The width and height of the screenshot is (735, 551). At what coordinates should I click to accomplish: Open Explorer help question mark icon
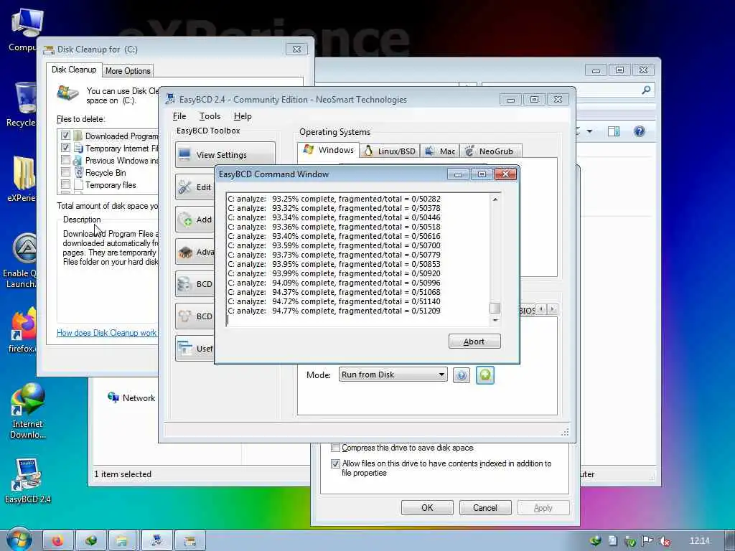pos(640,131)
